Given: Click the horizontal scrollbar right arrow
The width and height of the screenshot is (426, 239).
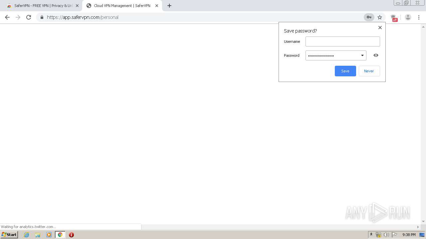Looking at the screenshot, I should pyautogui.click(x=418, y=227).
